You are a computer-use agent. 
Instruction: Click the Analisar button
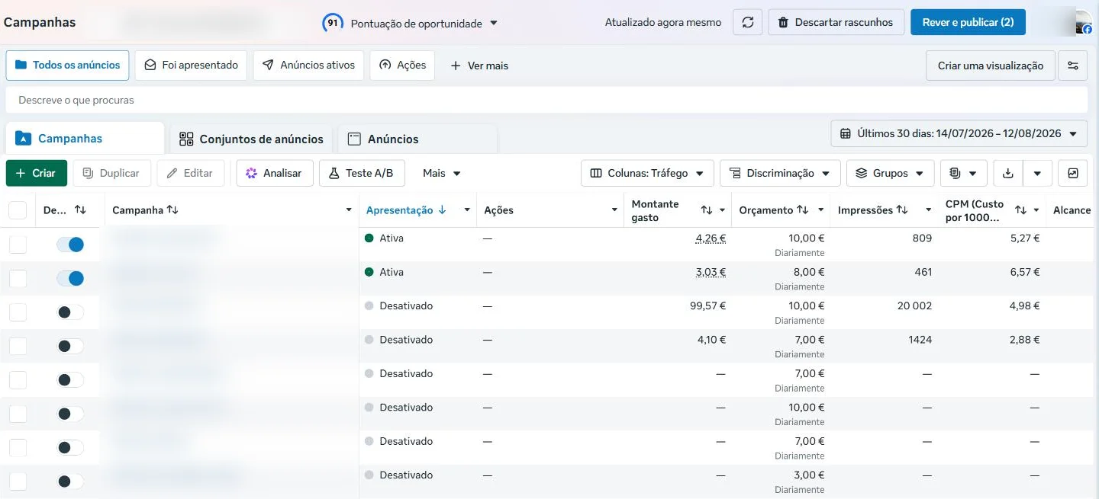[275, 173]
